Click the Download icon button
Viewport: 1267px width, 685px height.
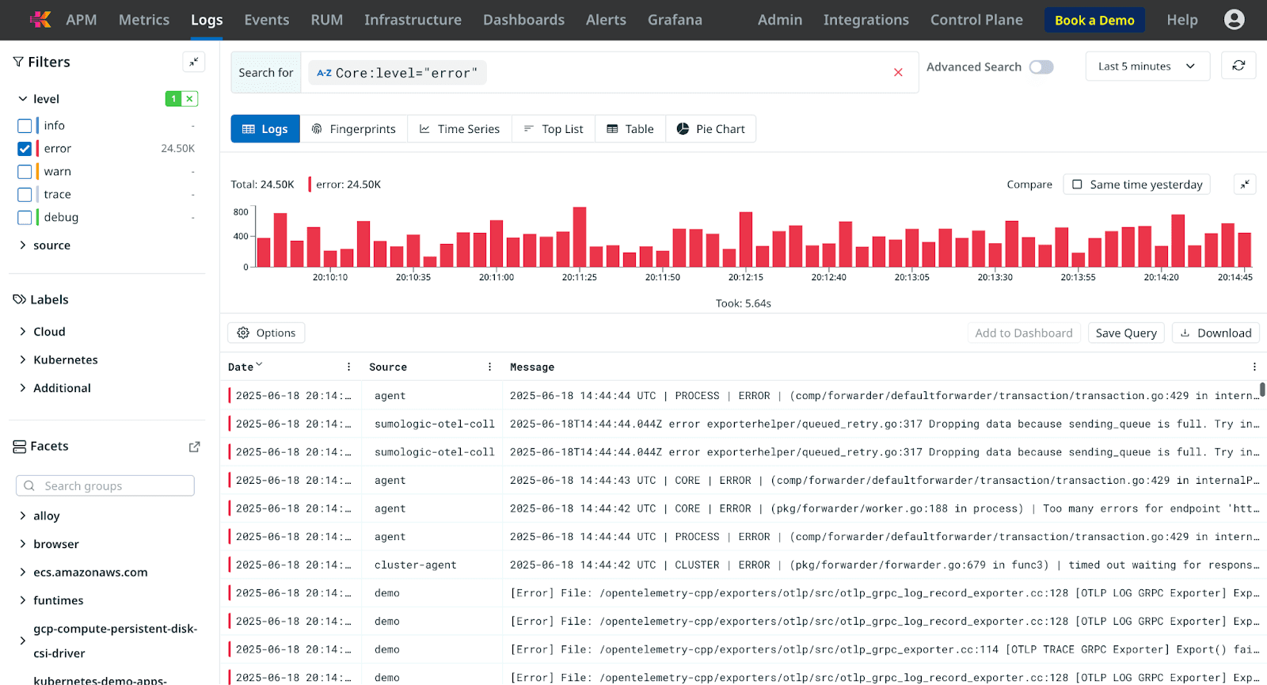coord(1185,333)
